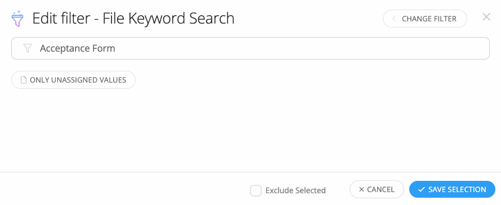Click the document icon on unassigned values pill
501x205 pixels.
[x=23, y=80]
